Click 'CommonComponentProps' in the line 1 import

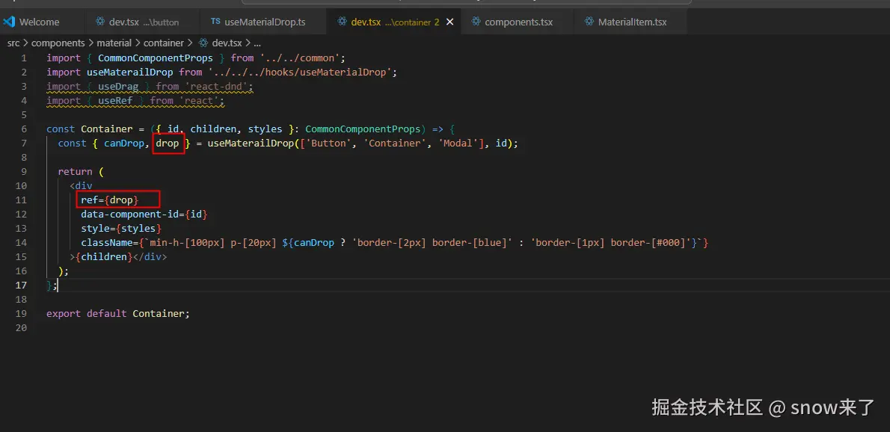pyautogui.click(x=156, y=58)
